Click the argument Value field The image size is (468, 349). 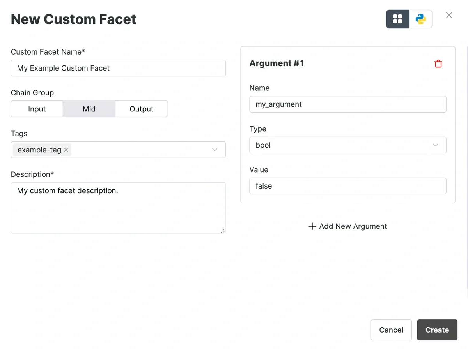(348, 186)
